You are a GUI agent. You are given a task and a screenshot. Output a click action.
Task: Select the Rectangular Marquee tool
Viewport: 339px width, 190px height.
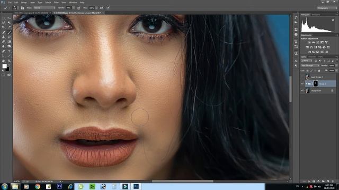[3, 18]
